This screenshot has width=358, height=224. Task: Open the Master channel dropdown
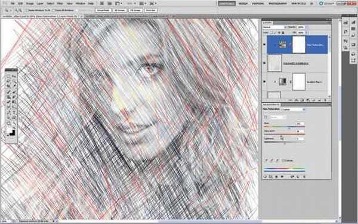(x=278, y=117)
